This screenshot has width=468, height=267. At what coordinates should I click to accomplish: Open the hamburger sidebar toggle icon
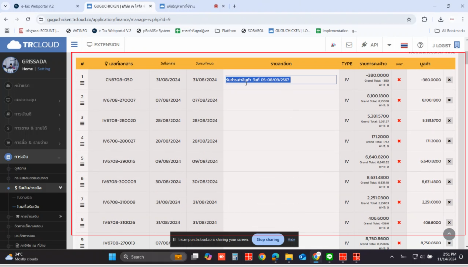click(x=74, y=44)
